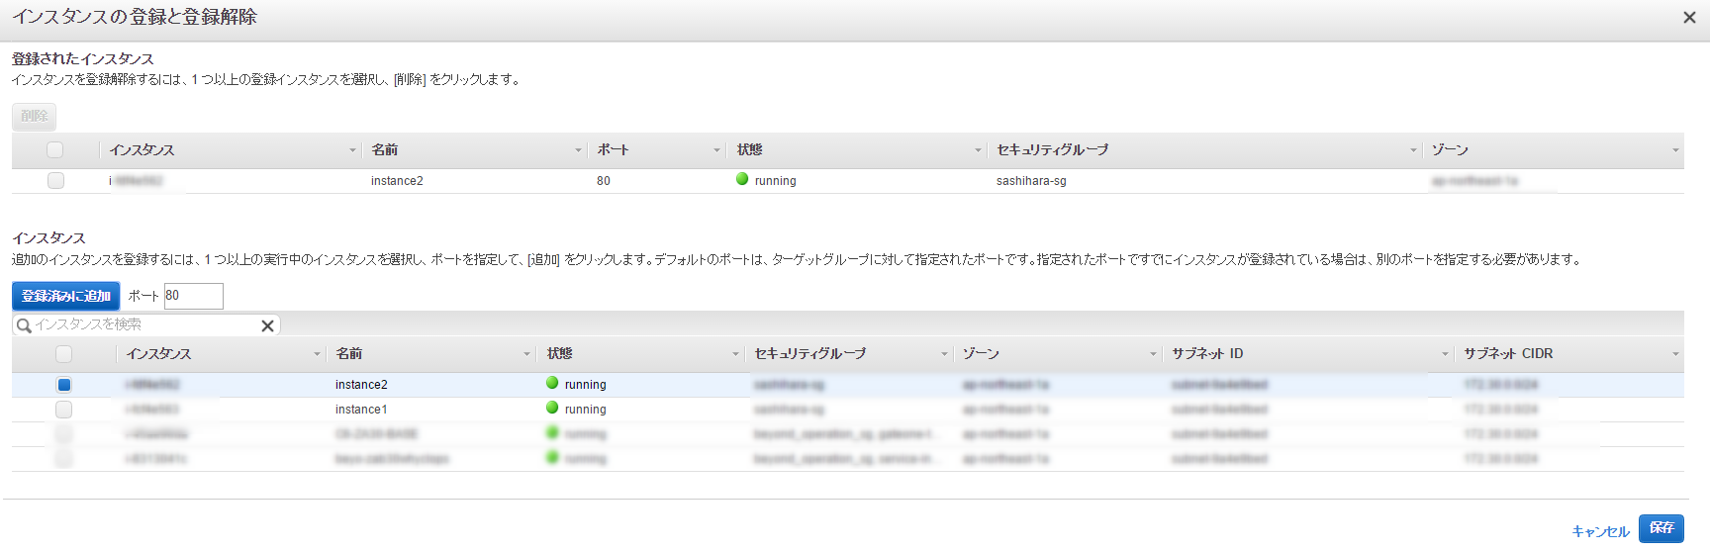Open セキュリティグループ column dropdown in registered table
The width and height of the screenshot is (1710, 552).
[x=1413, y=150]
